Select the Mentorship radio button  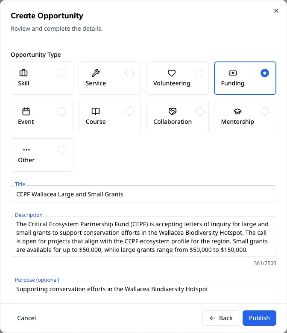(265, 111)
